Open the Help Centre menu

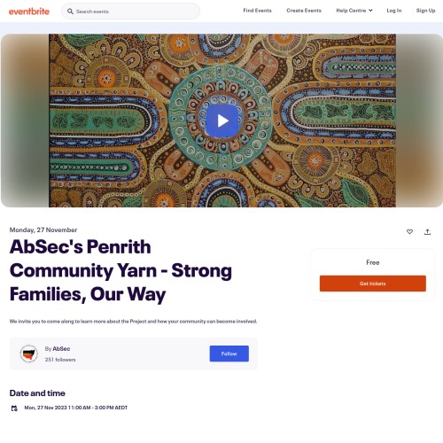pos(354,11)
